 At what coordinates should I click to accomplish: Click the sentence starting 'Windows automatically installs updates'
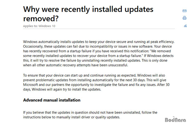click(99, 42)
